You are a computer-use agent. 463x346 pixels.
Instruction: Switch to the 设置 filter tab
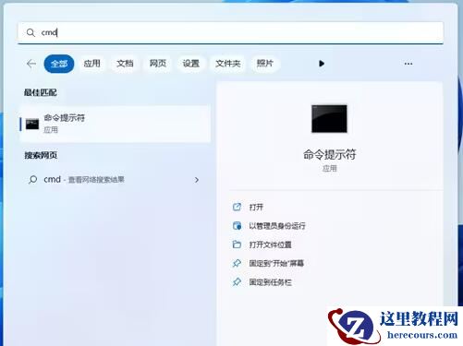point(190,64)
